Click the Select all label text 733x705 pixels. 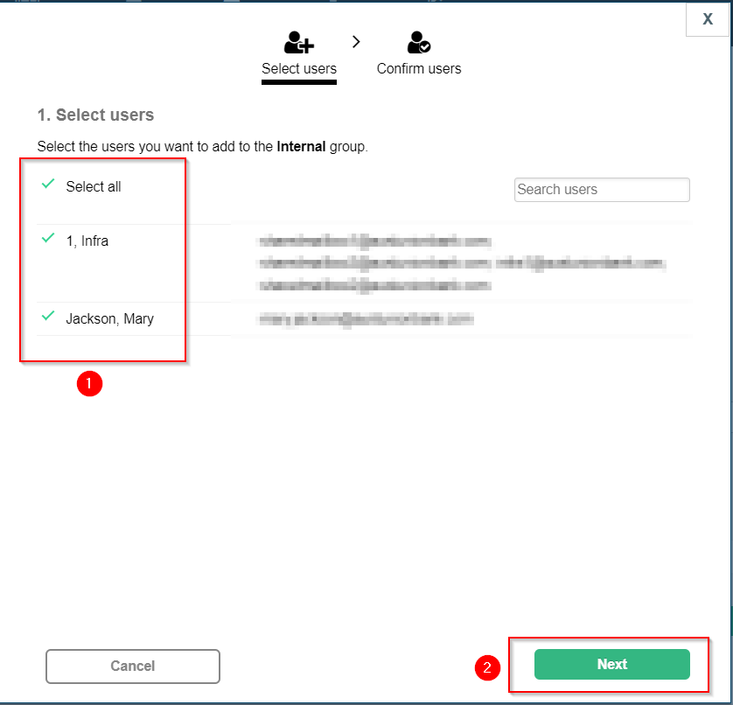pos(94,187)
